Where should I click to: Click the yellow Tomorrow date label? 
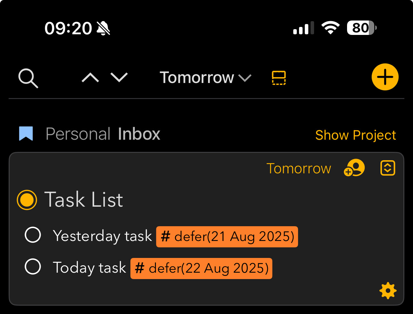[299, 169]
